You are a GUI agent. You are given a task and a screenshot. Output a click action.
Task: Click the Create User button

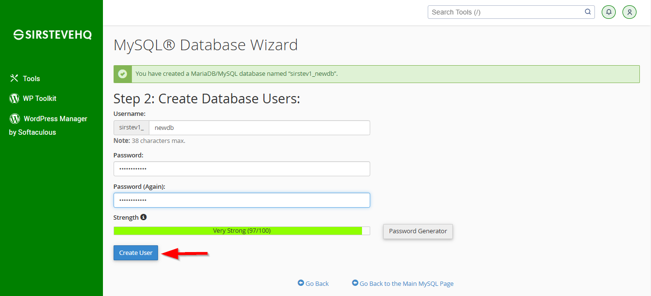coord(136,253)
